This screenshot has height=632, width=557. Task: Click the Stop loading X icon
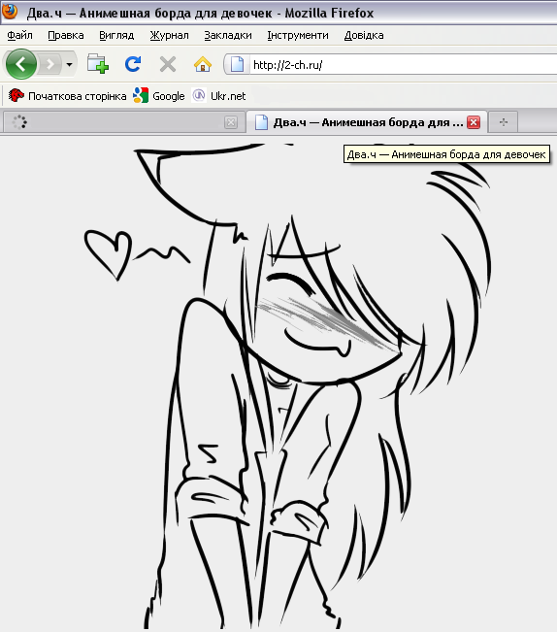click(168, 64)
